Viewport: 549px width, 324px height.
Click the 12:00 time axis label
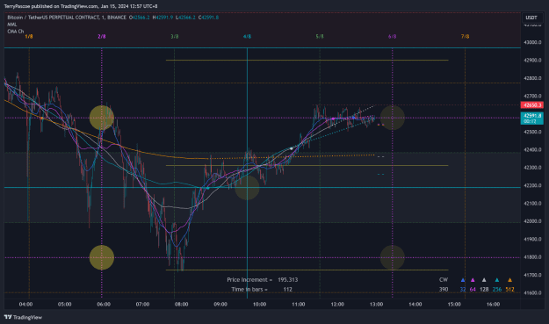pyautogui.click(x=337, y=304)
